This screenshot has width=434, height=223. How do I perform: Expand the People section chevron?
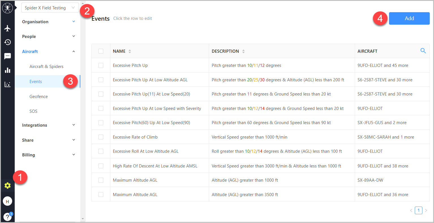[74, 36]
